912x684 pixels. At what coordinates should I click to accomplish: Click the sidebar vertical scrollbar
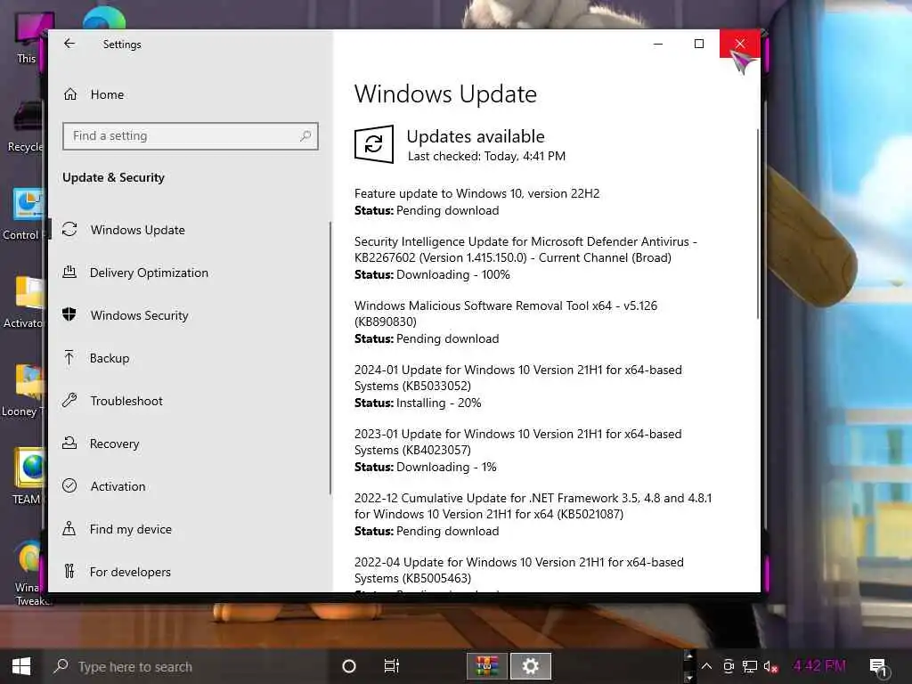click(x=330, y=358)
